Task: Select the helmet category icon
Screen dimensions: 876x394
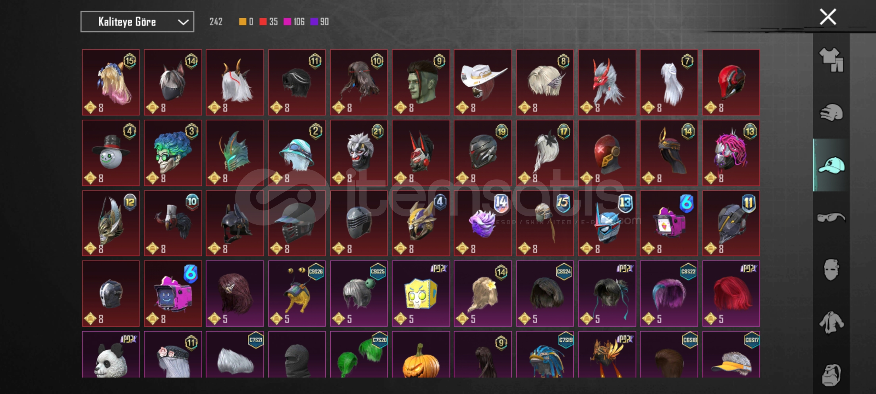Action: click(x=831, y=112)
